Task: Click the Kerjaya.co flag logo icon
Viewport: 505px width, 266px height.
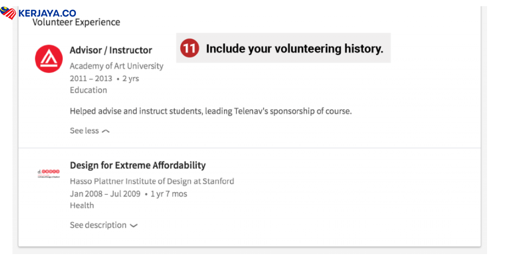Action: pyautogui.click(x=8, y=13)
